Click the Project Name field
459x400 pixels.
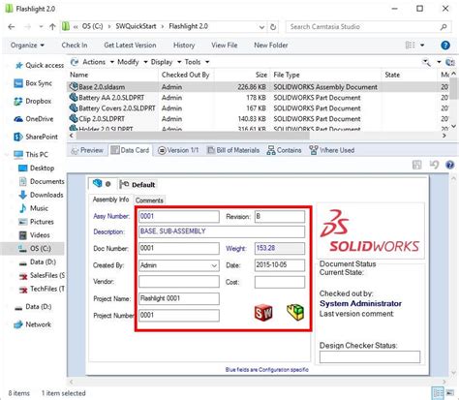(179, 298)
